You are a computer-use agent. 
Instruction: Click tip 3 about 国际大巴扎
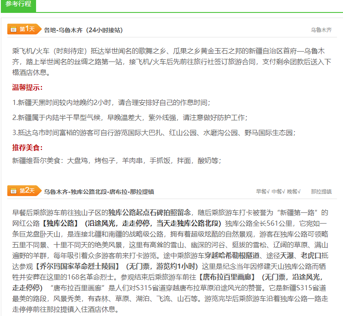click(154, 132)
